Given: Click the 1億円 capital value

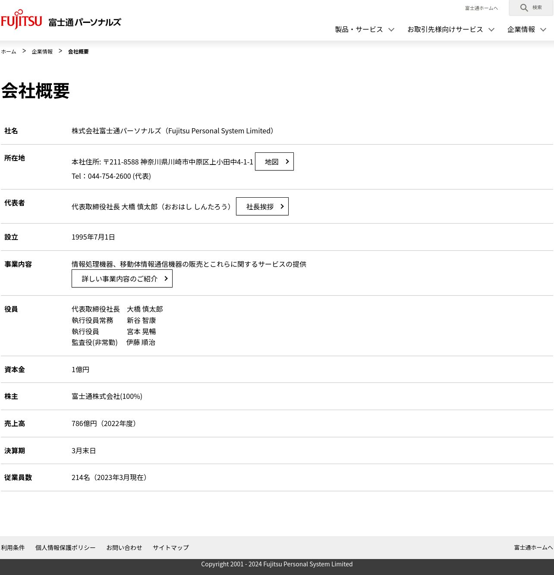Looking at the screenshot, I should coord(80,370).
